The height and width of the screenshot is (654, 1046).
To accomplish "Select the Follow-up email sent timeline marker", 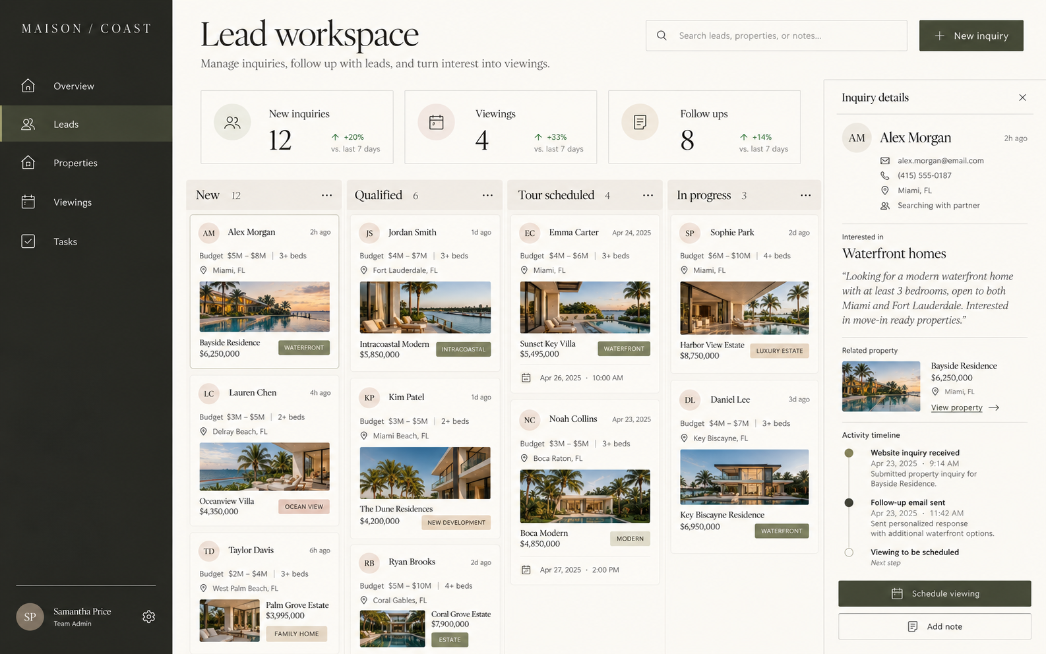I will tap(849, 502).
